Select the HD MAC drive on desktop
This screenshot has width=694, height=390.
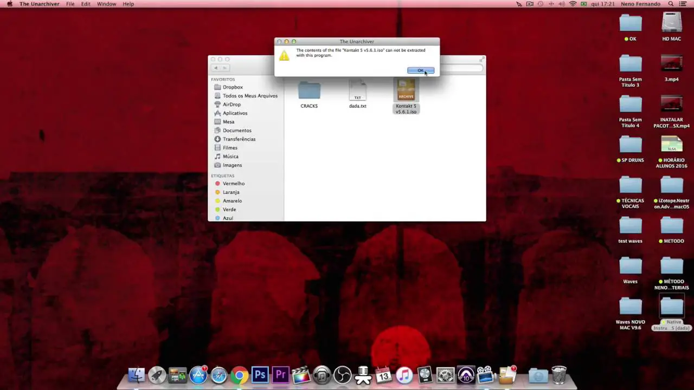point(672,27)
